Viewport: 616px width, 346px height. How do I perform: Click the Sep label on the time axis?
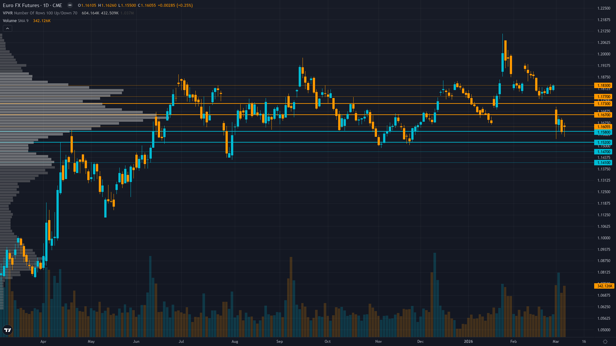point(279,342)
